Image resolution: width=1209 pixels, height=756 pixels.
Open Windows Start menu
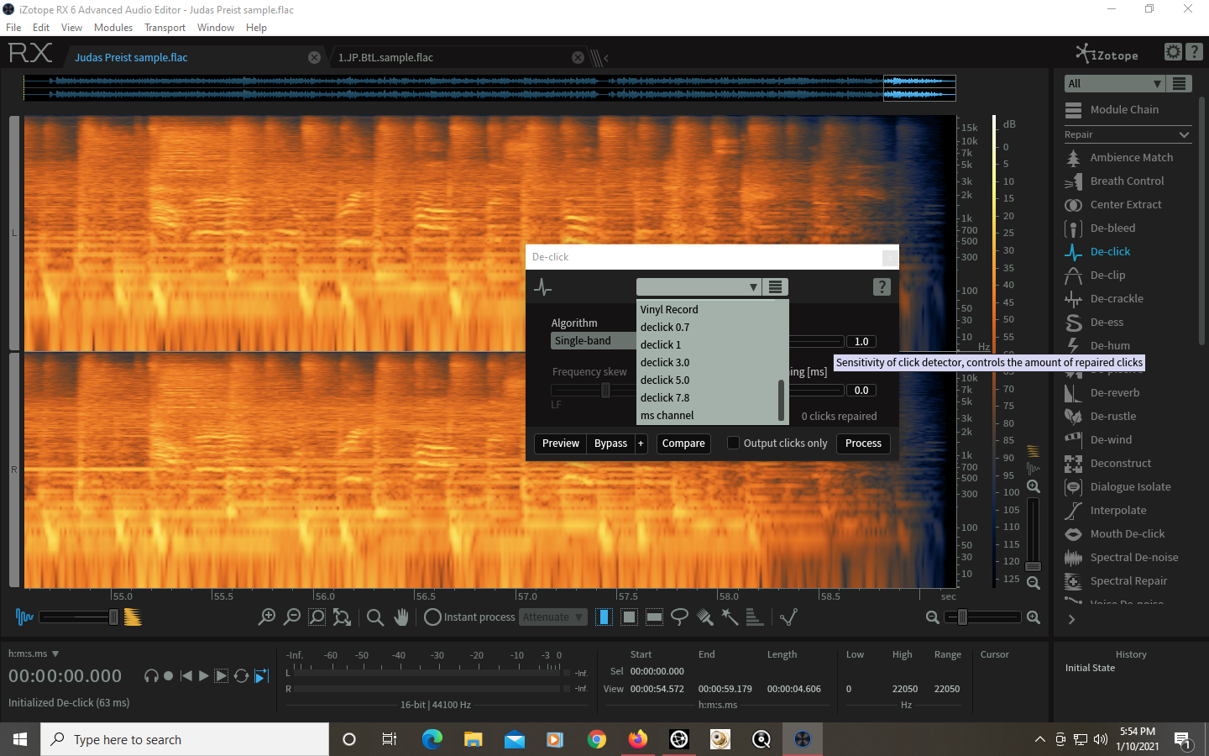pyautogui.click(x=20, y=739)
